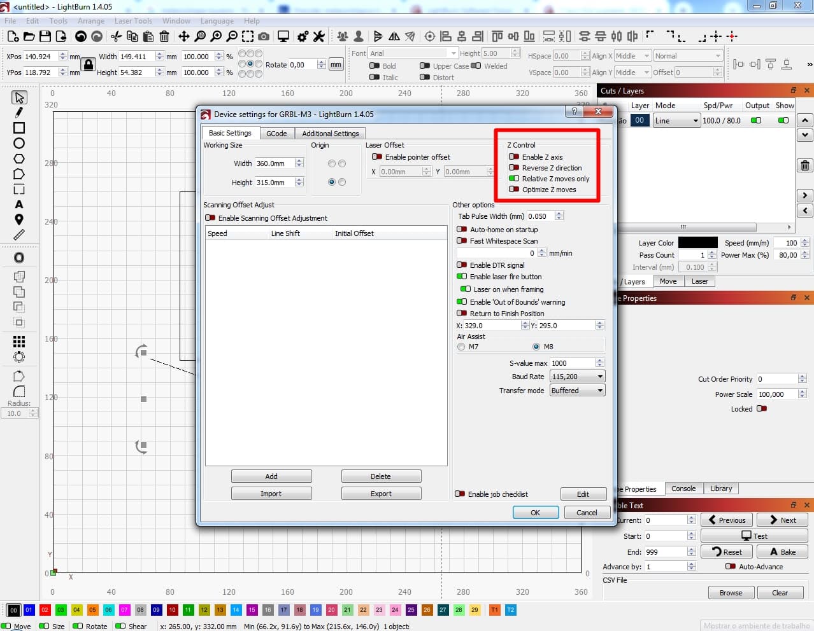Select the M7 air assist radio button

click(x=461, y=347)
